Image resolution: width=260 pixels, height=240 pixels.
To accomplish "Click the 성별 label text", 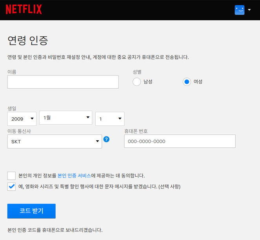I will [x=137, y=72].
